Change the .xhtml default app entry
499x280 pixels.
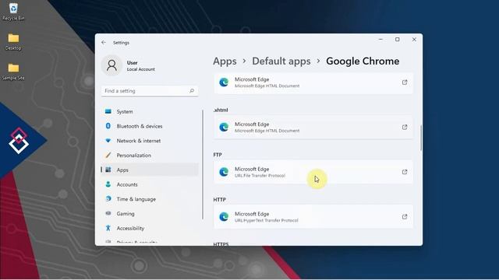pos(313,127)
